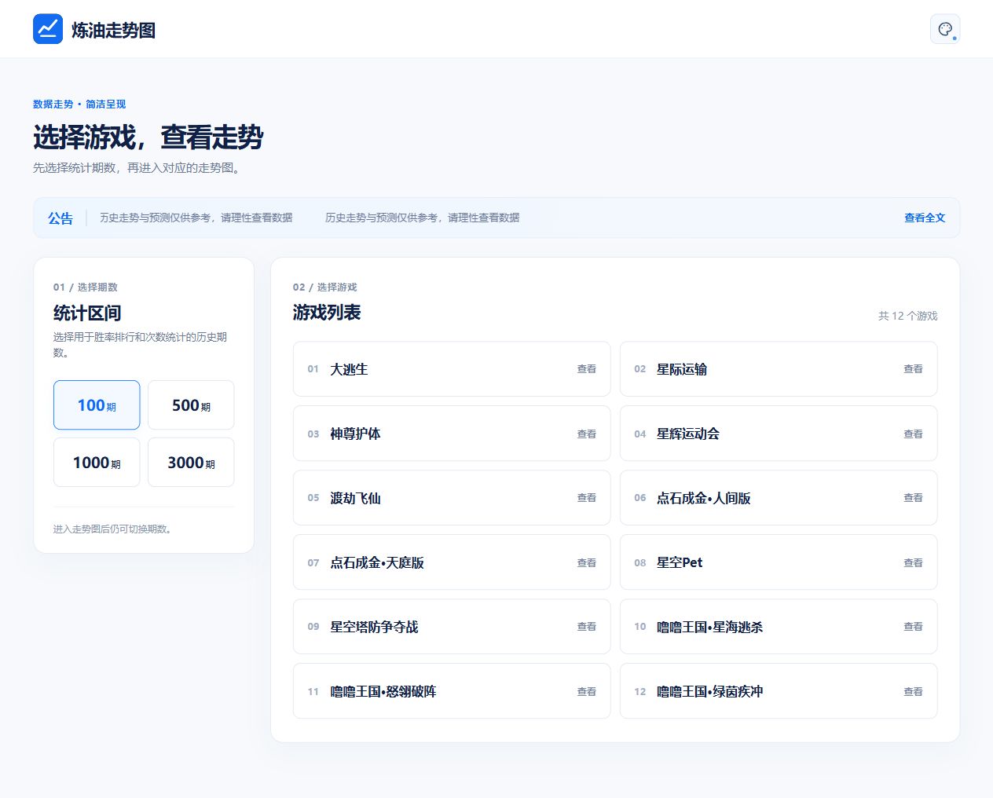Click 查看 on the 星空Pet row
This screenshot has width=993, height=798.
click(x=913, y=562)
